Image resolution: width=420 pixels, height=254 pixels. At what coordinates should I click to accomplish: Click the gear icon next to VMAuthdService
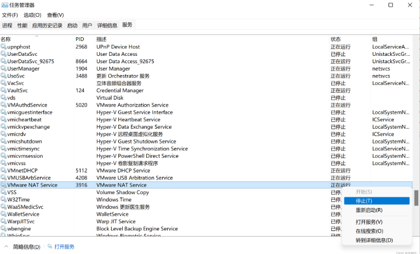pos(3,105)
